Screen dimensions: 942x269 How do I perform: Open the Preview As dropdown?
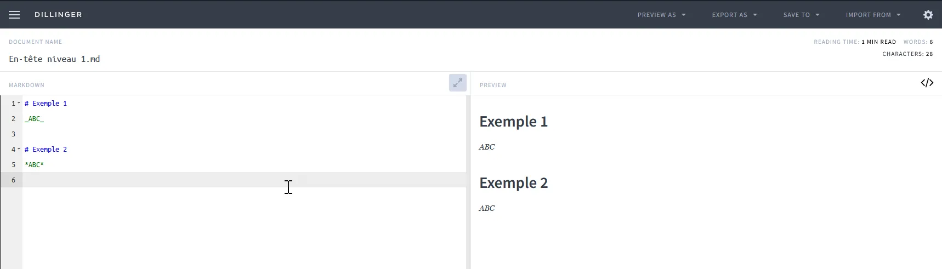coord(661,15)
